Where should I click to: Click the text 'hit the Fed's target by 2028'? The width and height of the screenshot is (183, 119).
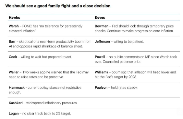pos(116,77)
